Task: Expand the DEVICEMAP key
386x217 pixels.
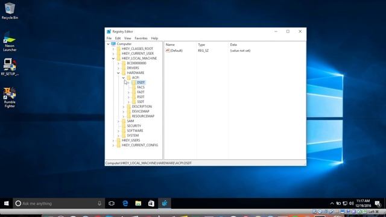Action: pos(124,112)
